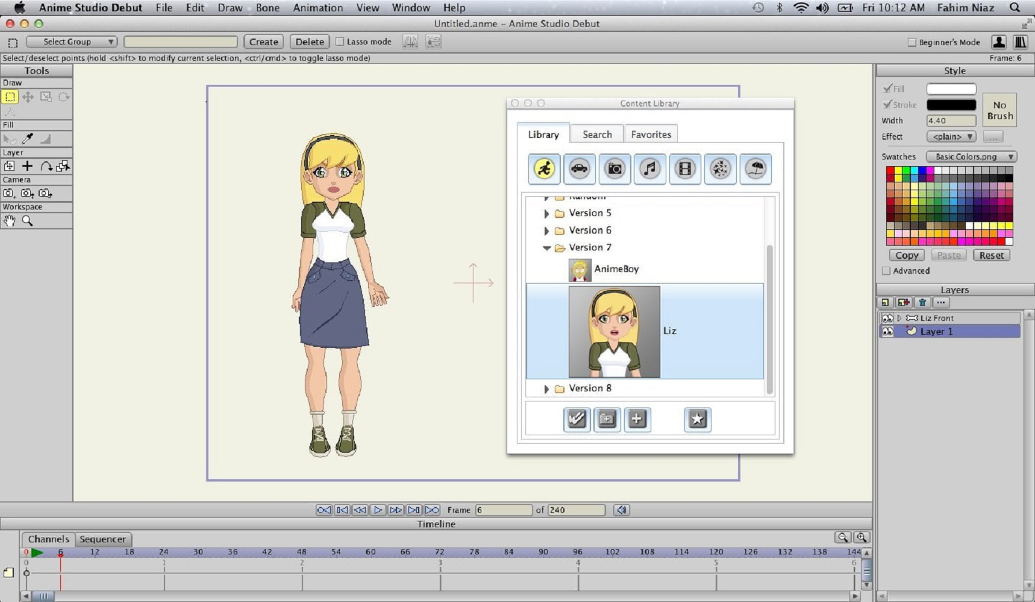Viewport: 1035px width, 602px height.
Task: Click the star favorites button in library
Action: 697,420
